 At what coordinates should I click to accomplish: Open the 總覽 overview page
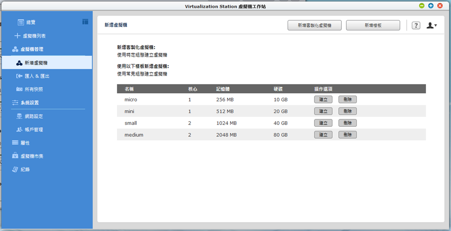coord(30,22)
